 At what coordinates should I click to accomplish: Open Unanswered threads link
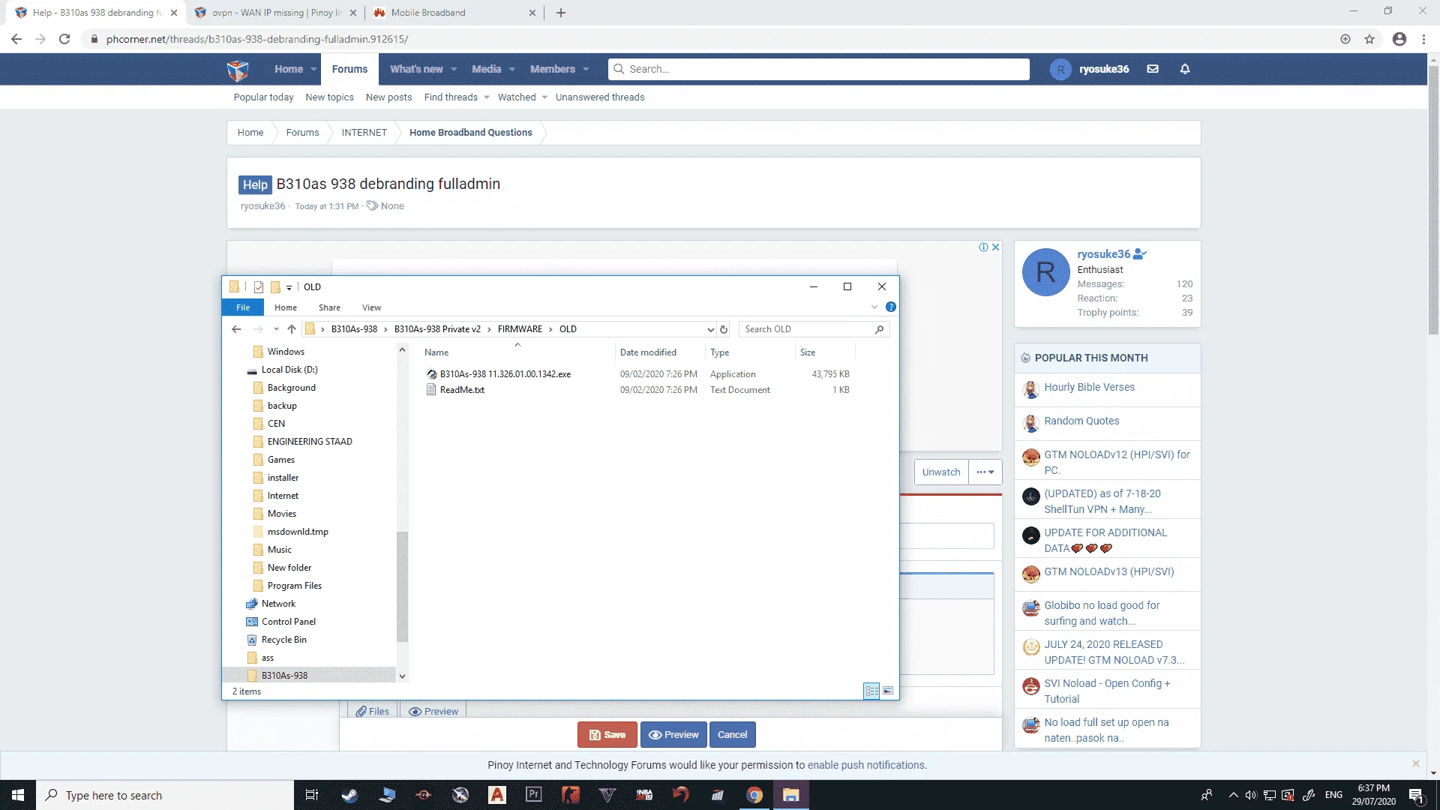click(x=600, y=97)
